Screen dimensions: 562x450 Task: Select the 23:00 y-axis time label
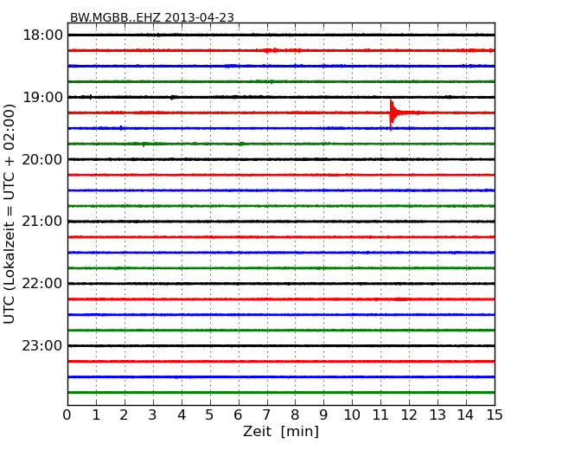point(42,345)
